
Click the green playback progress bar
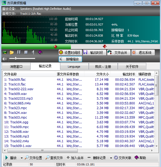coord(36,47)
